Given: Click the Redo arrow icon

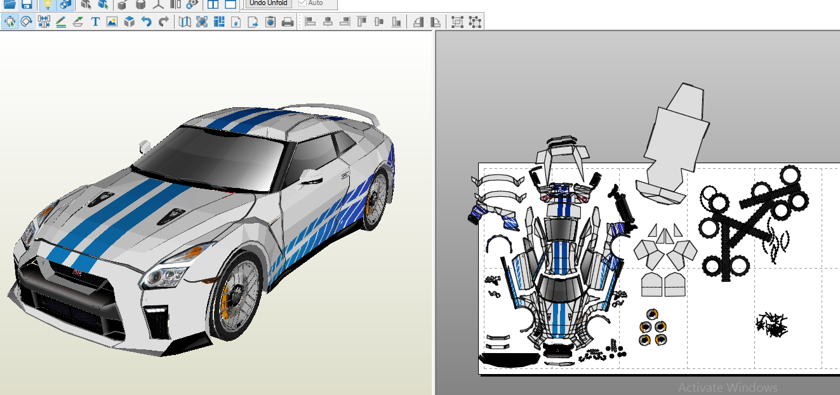Looking at the screenshot, I should (162, 21).
